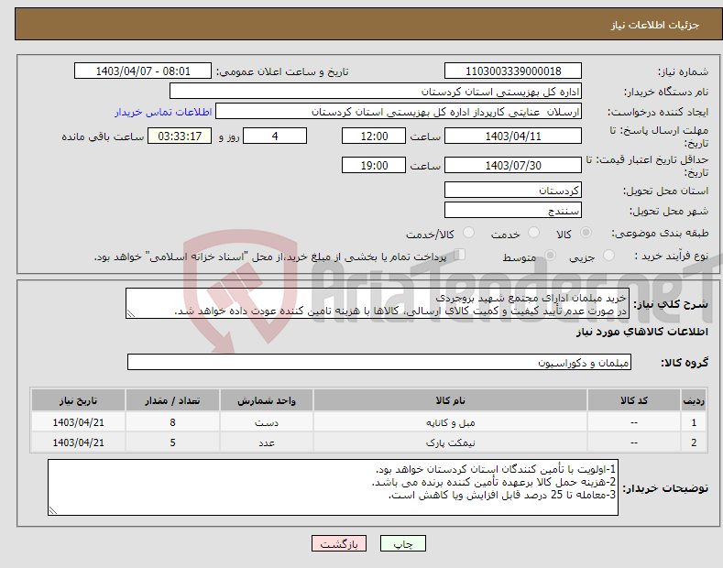Click the شماره نیاز label
This screenshot has width=723, height=568.
pos(683,71)
